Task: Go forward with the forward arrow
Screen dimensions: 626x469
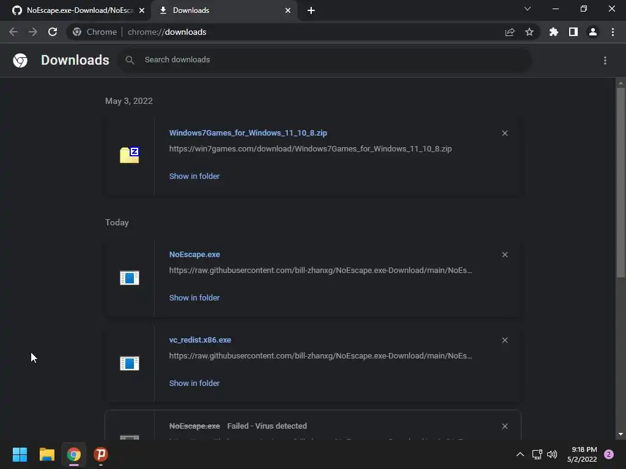Action: click(x=33, y=32)
